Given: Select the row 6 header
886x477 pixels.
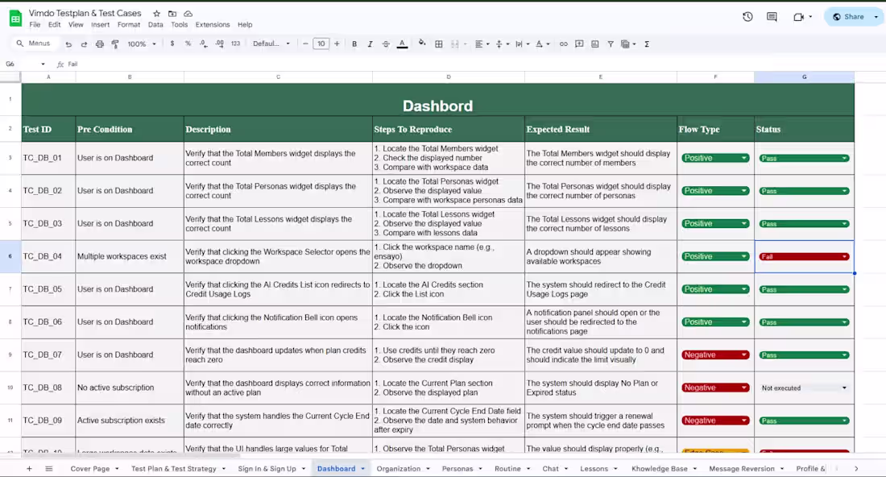Looking at the screenshot, I should [x=10, y=256].
